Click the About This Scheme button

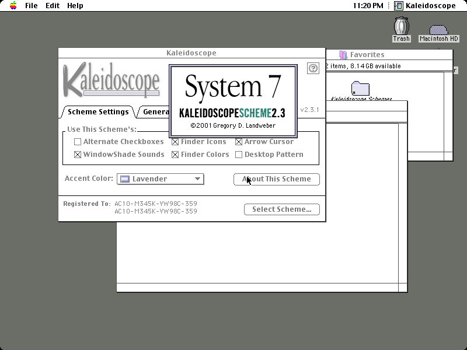tap(276, 179)
